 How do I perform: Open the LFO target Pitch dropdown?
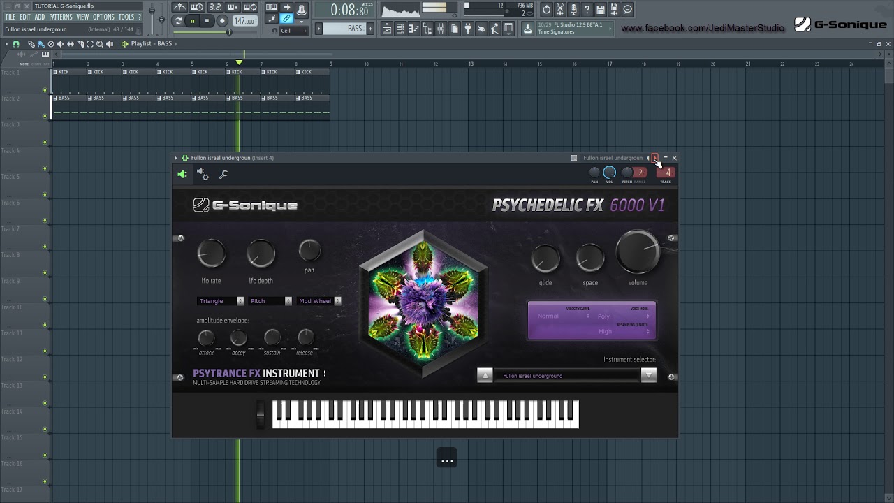(x=270, y=301)
